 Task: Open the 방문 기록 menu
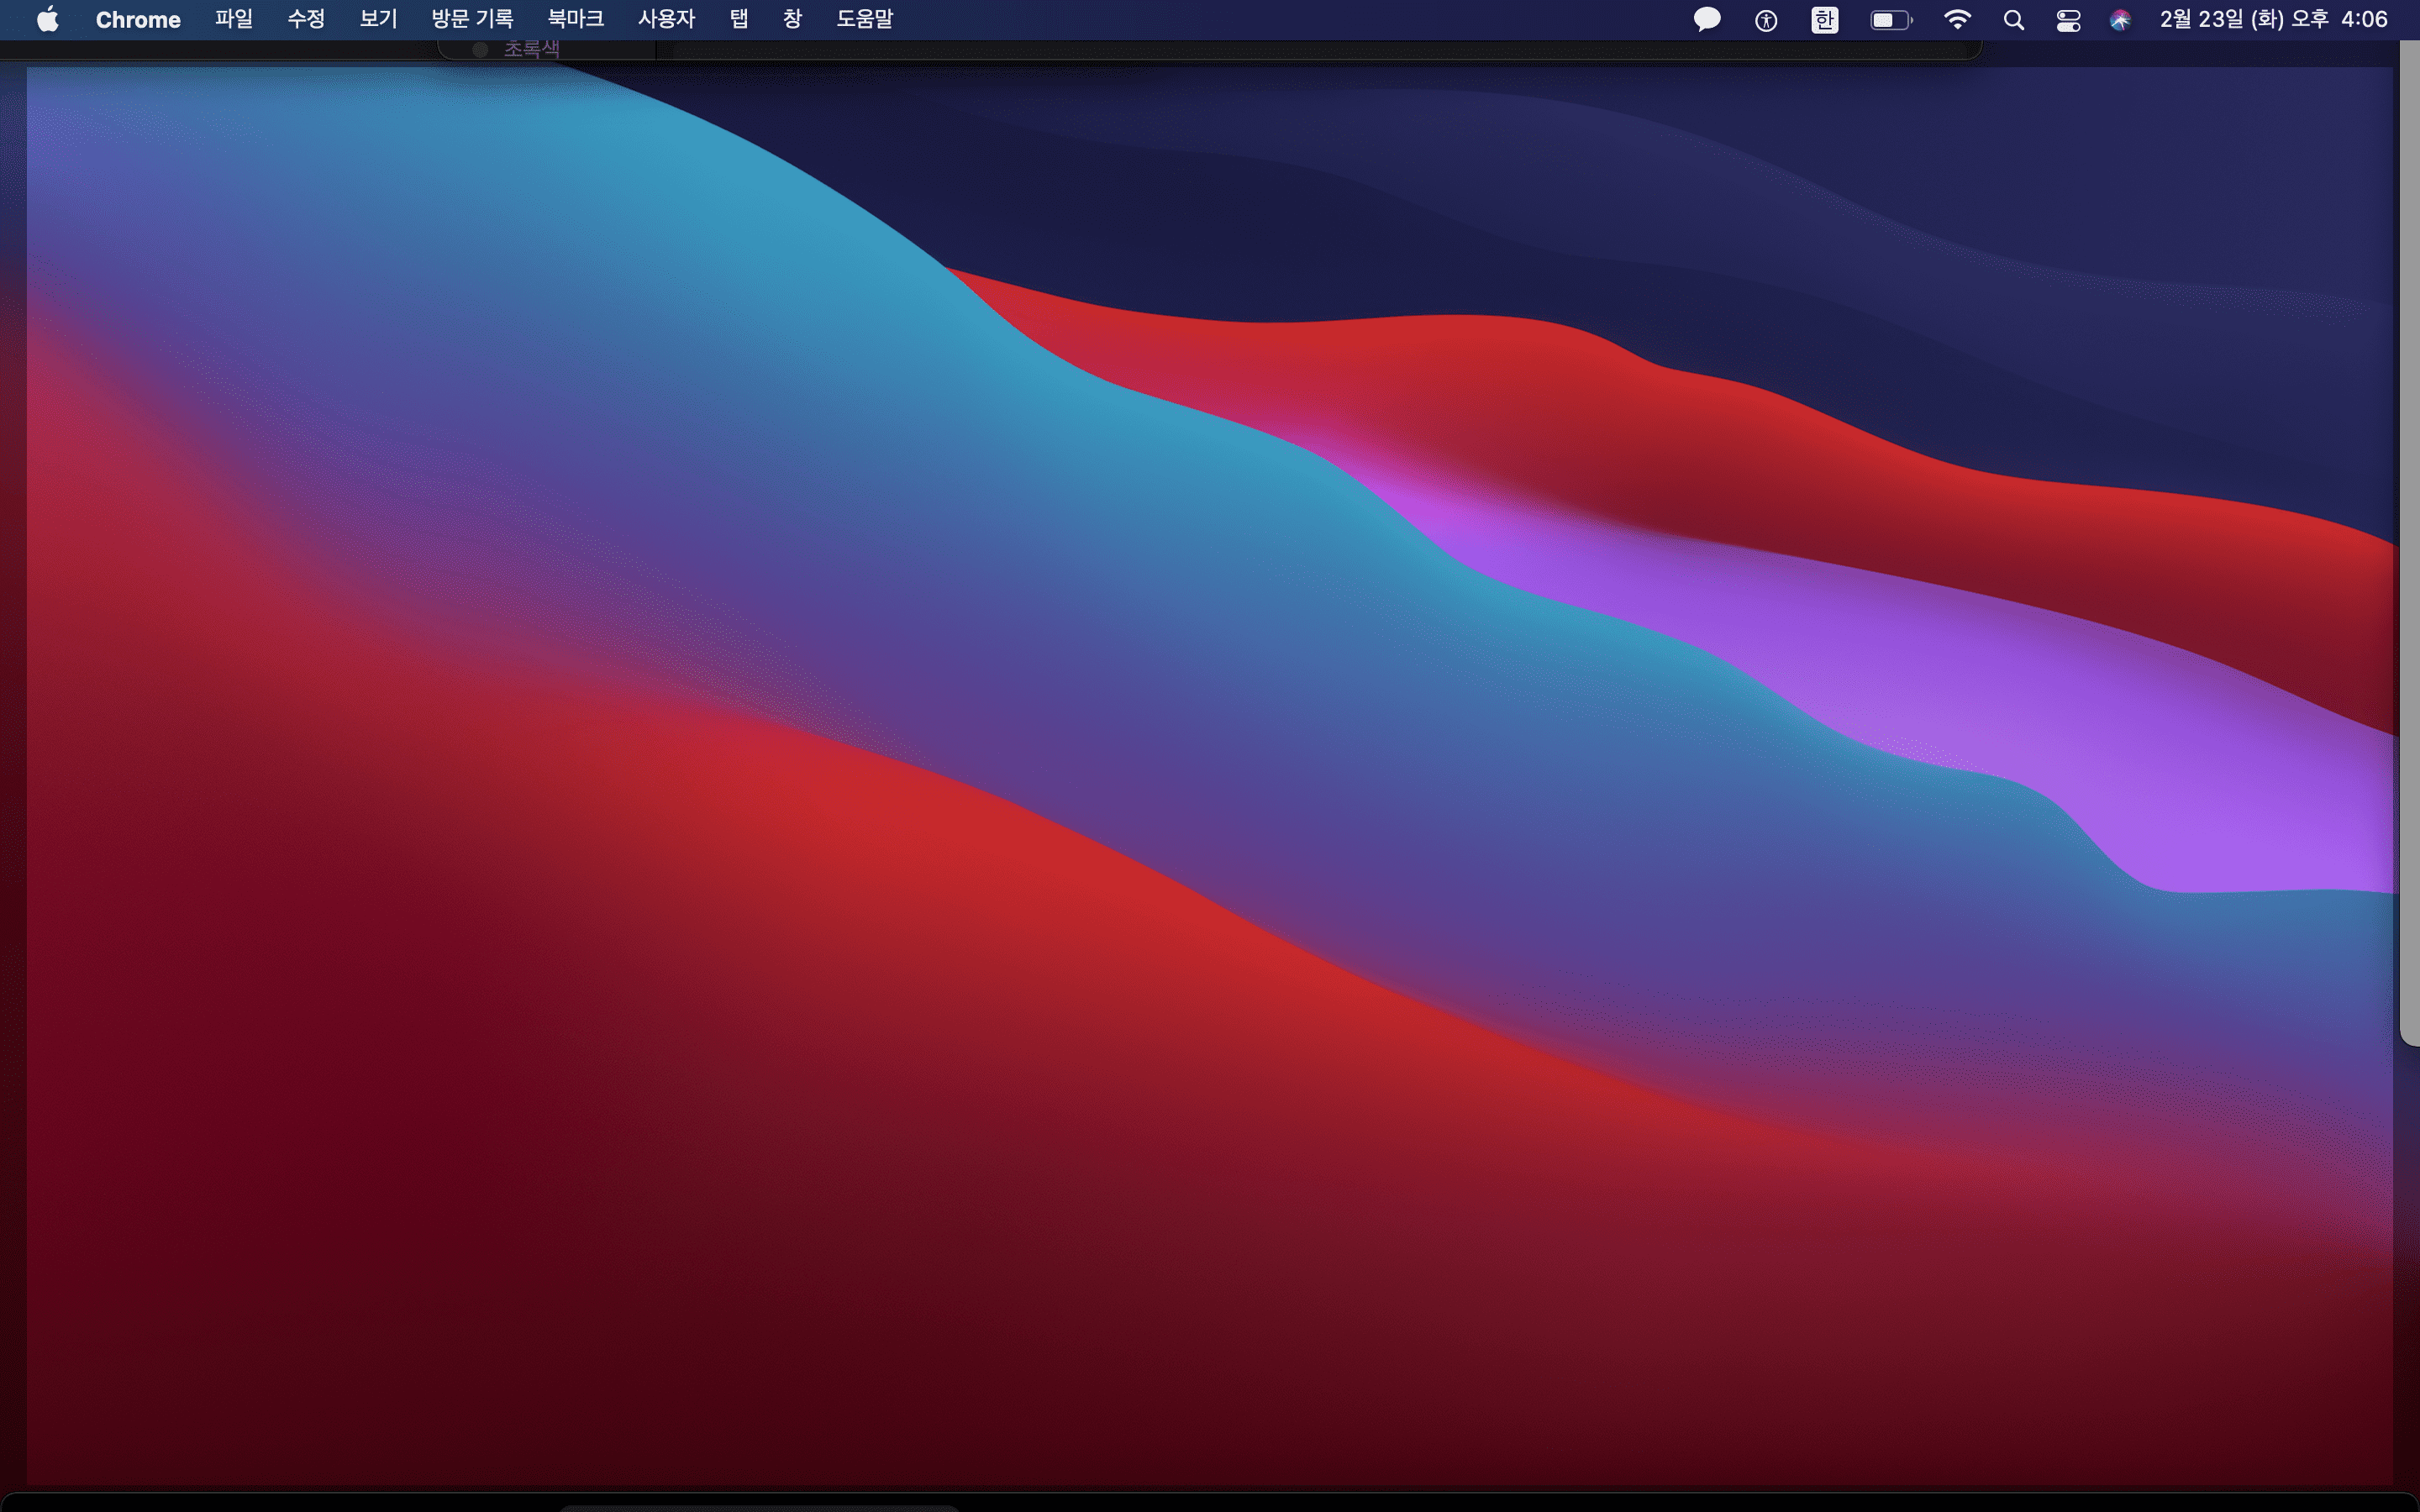point(471,19)
